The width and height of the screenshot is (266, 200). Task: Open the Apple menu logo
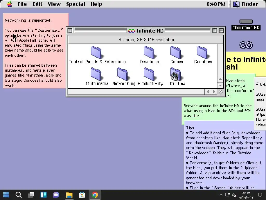pyautogui.click(x=10, y=4)
